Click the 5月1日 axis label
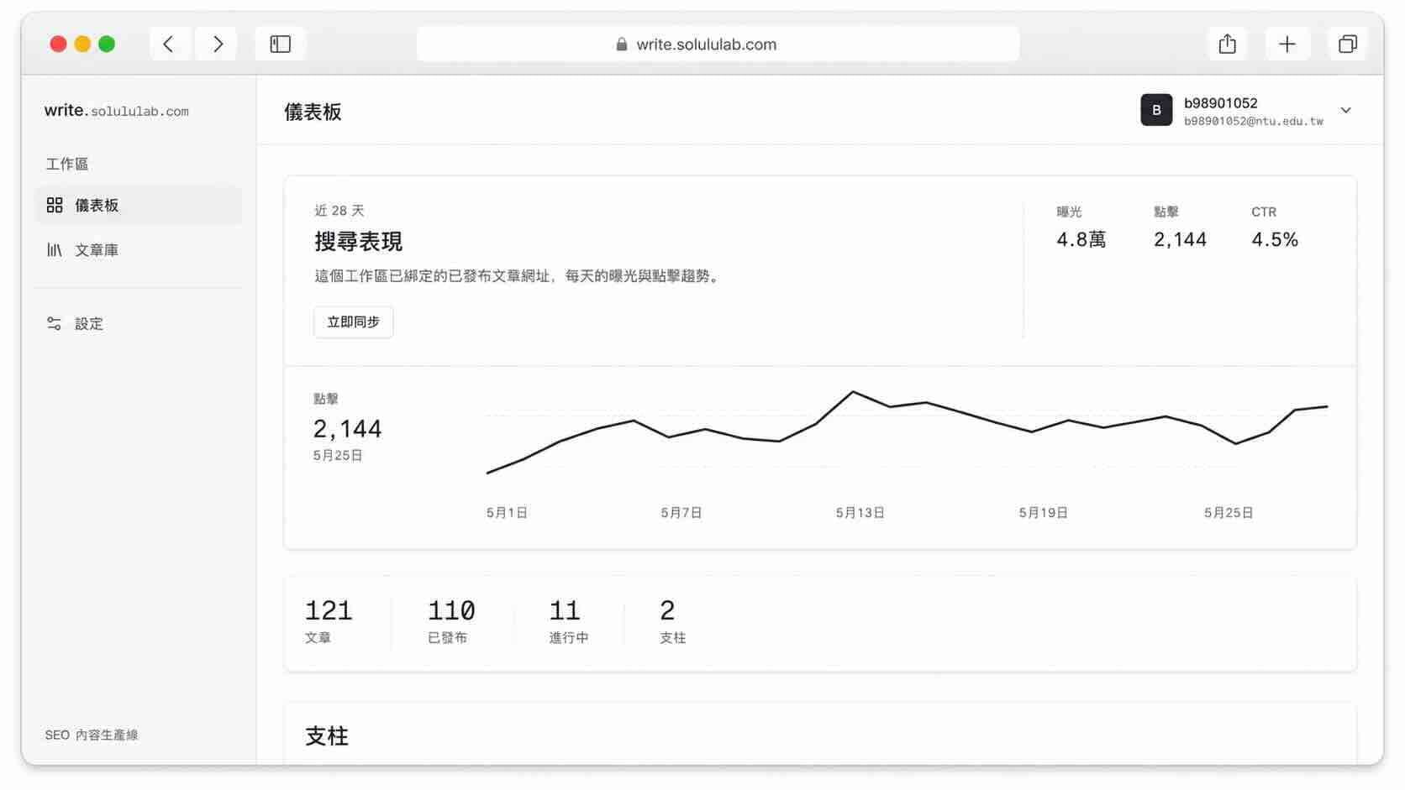1405x790 pixels. point(507,513)
